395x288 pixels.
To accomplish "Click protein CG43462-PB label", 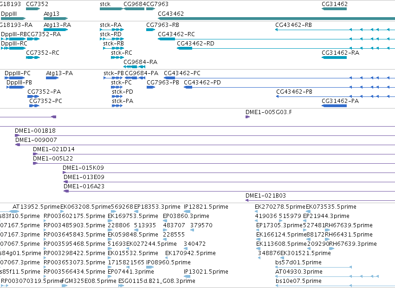I will (294, 92).
